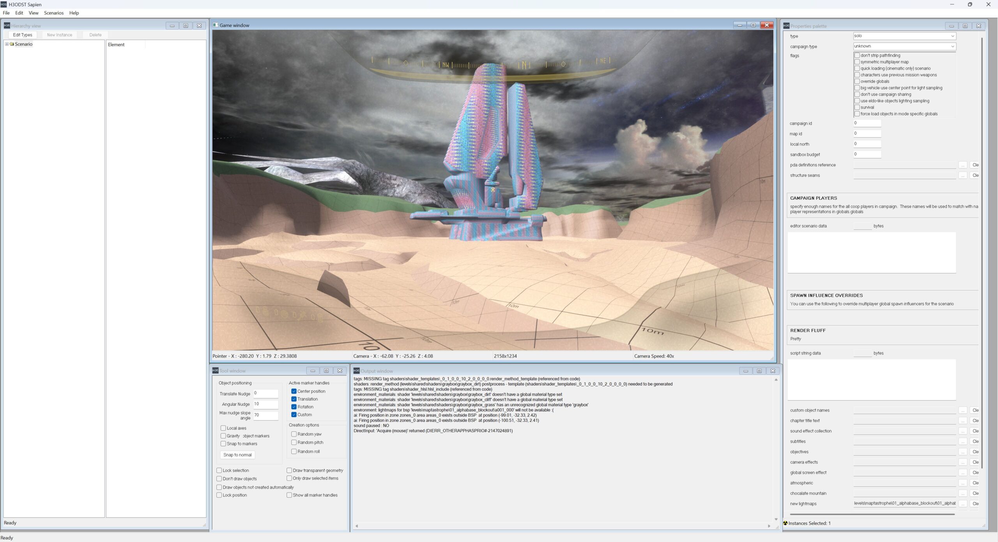Check the survival flag checkbox
Viewport: 998px width, 542px height.
(857, 107)
